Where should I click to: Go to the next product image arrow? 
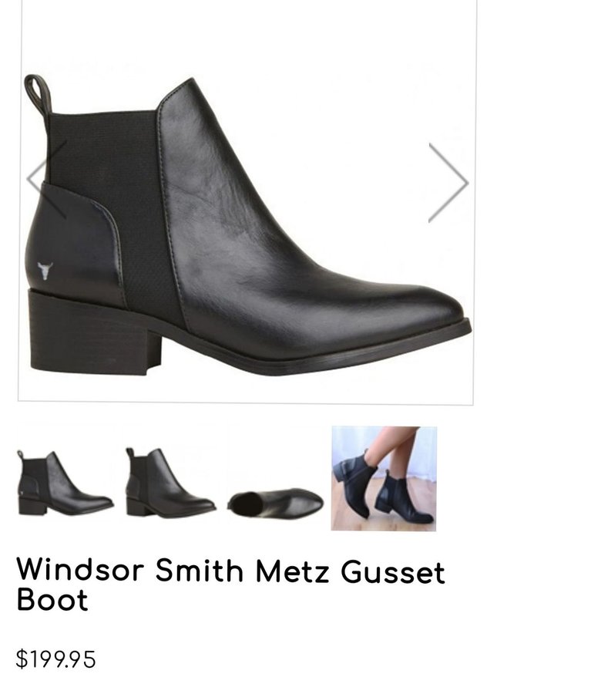click(448, 182)
